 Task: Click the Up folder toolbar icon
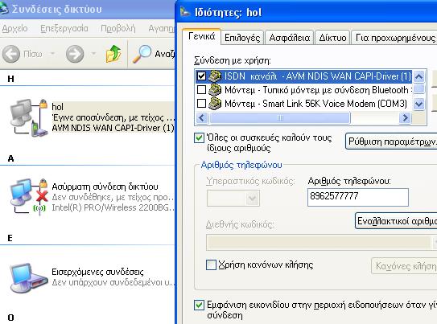coord(113,53)
